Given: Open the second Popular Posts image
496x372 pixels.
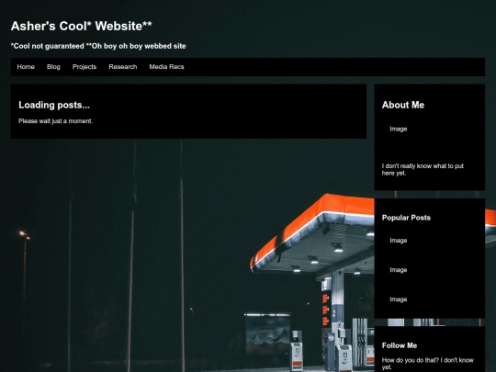Looking at the screenshot, I should tap(399, 270).
